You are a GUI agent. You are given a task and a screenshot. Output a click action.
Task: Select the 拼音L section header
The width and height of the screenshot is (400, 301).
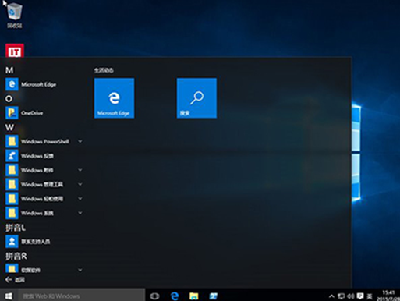[x=16, y=228]
